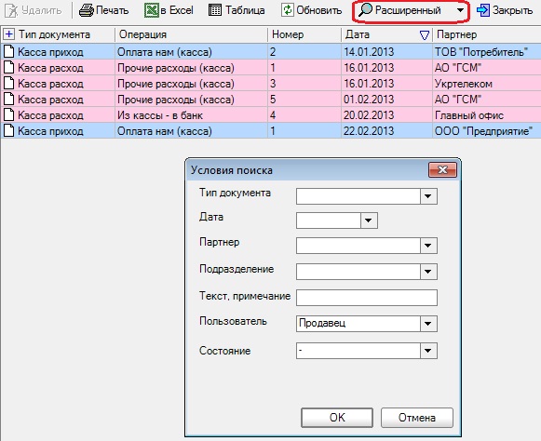Expand the Партнер dropdown list
The width and height of the screenshot is (541, 441).
coord(428,246)
